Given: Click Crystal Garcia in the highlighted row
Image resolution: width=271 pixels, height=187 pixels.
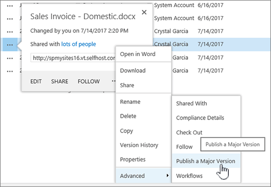Looking at the screenshot, I should [171, 44].
